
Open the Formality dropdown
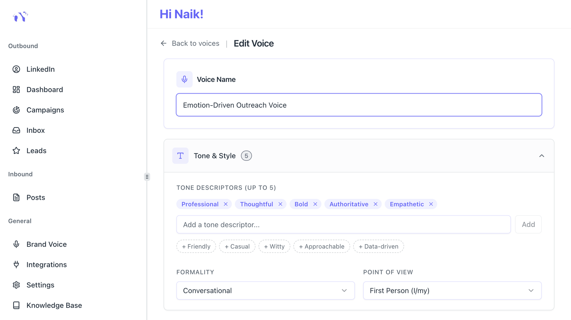pyautogui.click(x=265, y=291)
